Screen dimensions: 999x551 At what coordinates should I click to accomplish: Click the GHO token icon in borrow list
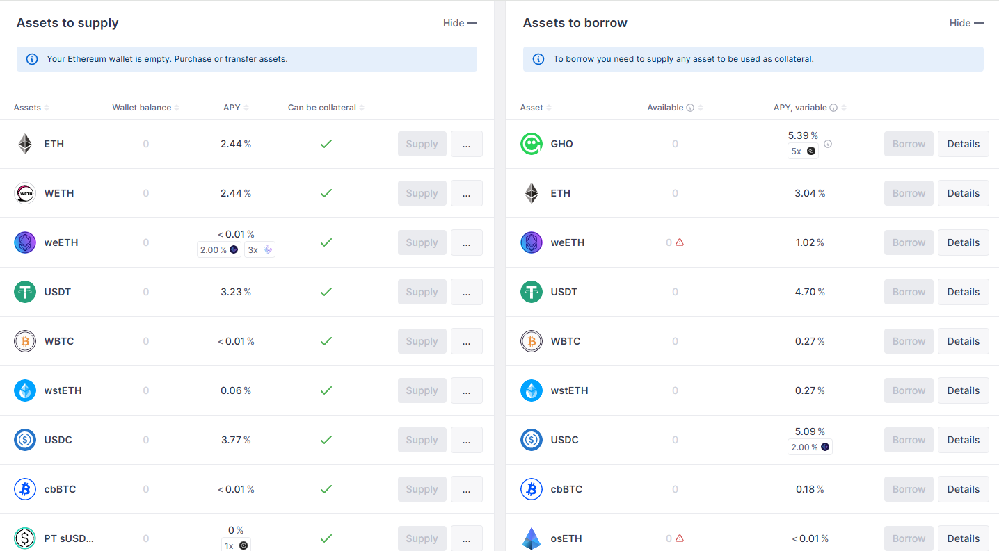point(532,144)
